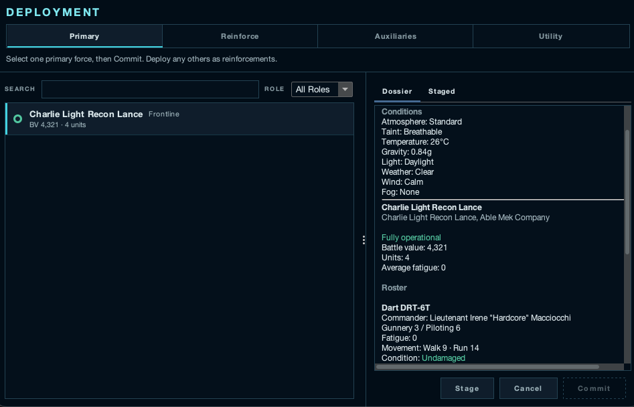Click the dossier horizontal scrollbar thumb
Viewport: 634px width, 407px height.
[487, 367]
